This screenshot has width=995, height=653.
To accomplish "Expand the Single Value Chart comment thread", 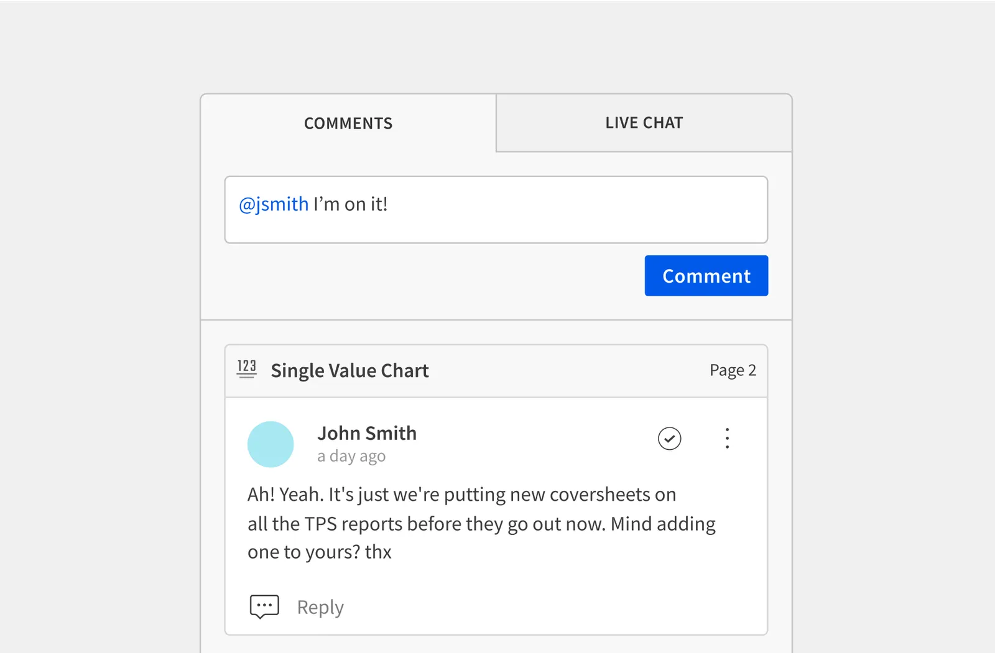I will (350, 370).
